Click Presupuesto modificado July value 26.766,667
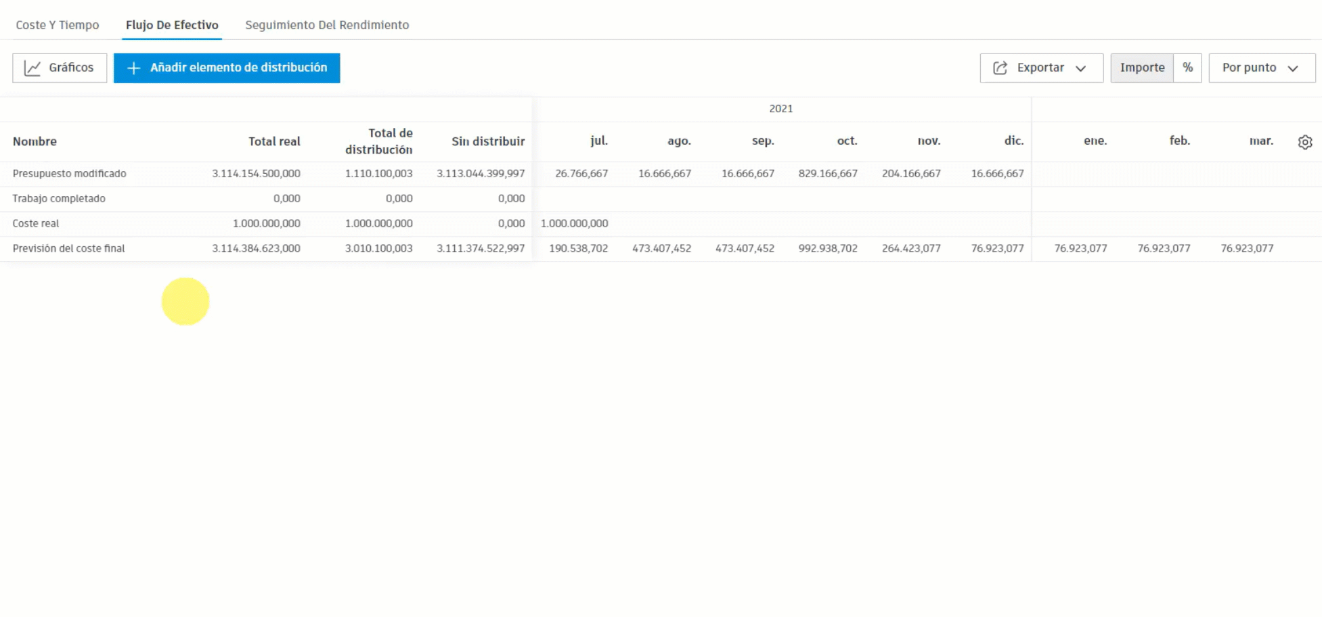The height and width of the screenshot is (617, 1322). click(x=581, y=174)
